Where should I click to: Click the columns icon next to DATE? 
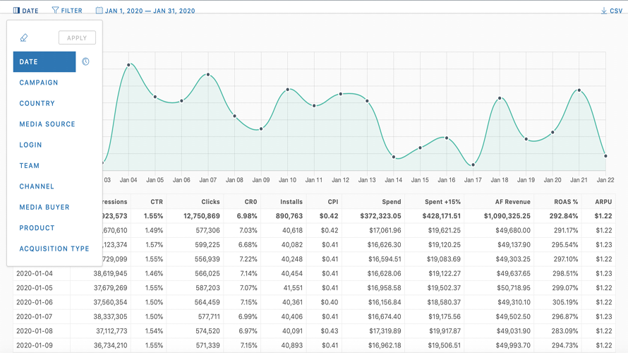click(x=16, y=11)
